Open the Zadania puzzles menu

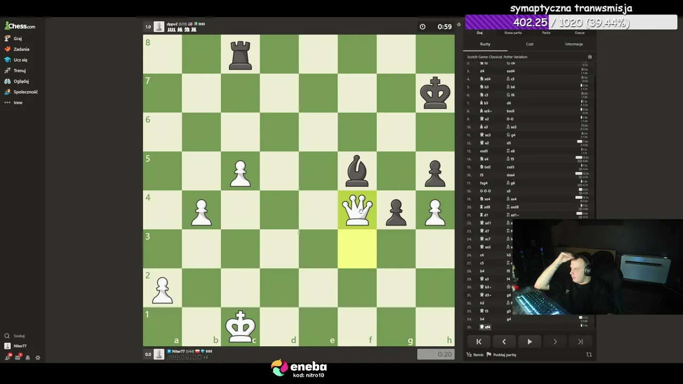tap(17, 49)
